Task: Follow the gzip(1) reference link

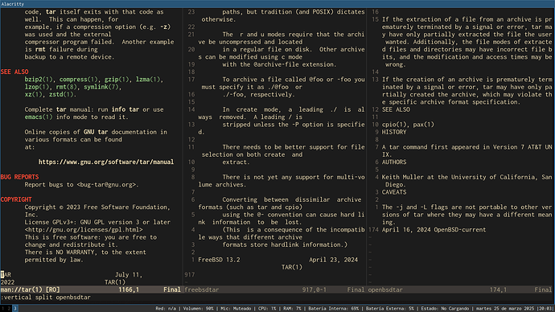Action: (117, 80)
